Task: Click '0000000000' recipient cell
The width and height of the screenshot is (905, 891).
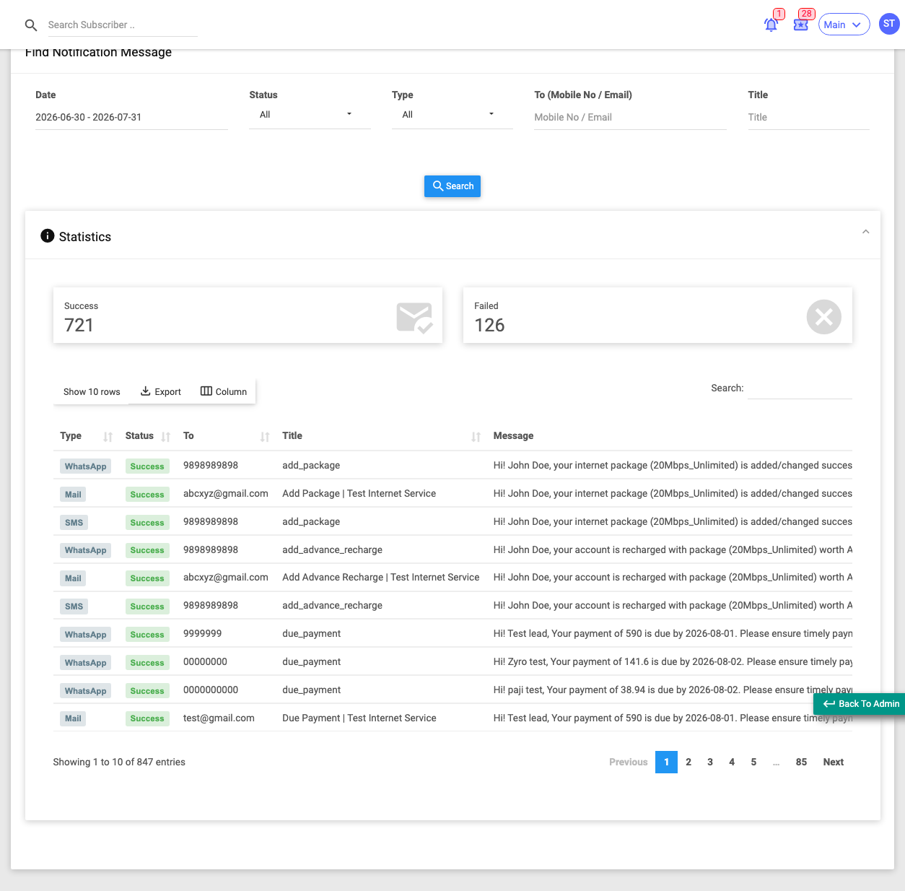Action: 211,690
